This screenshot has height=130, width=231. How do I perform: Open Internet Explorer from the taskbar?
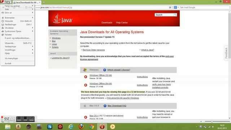(x=71, y=127)
